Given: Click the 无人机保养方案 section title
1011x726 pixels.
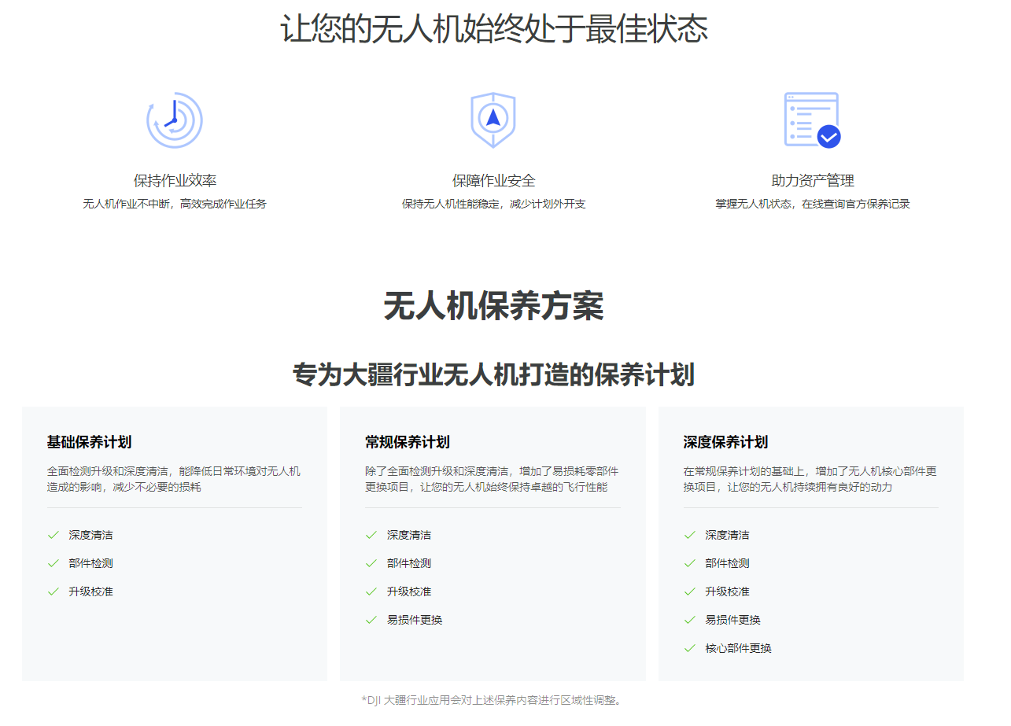Looking at the screenshot, I should tap(493, 306).
